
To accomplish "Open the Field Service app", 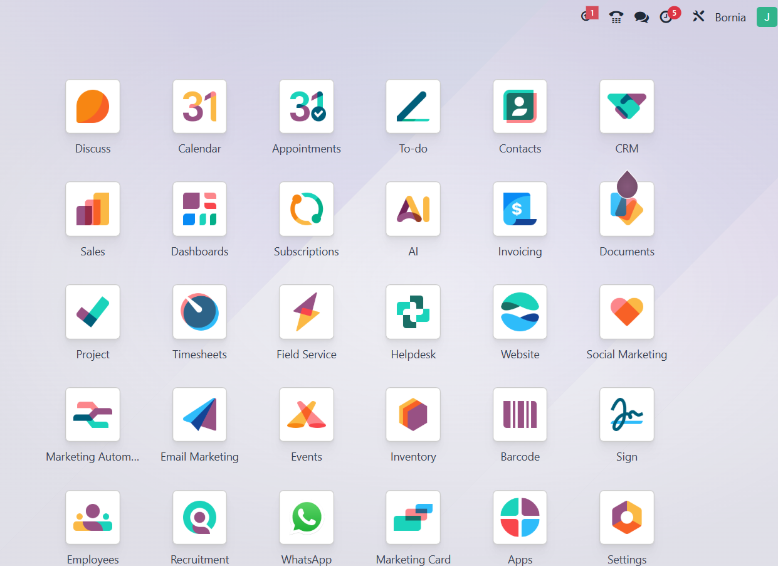I will pos(307,312).
